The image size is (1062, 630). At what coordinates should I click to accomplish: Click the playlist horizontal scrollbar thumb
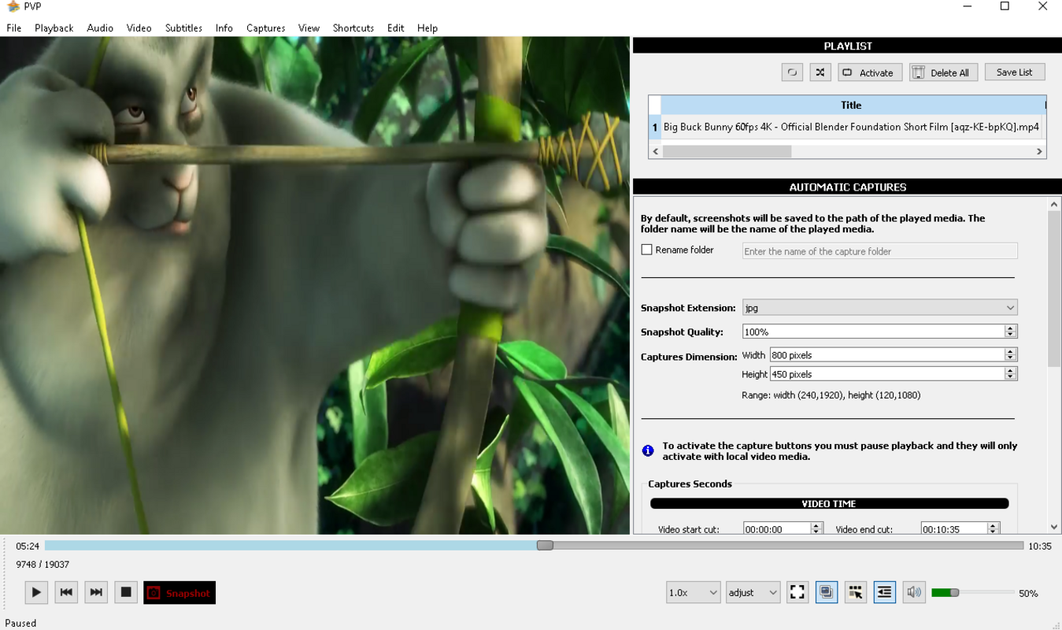(727, 151)
